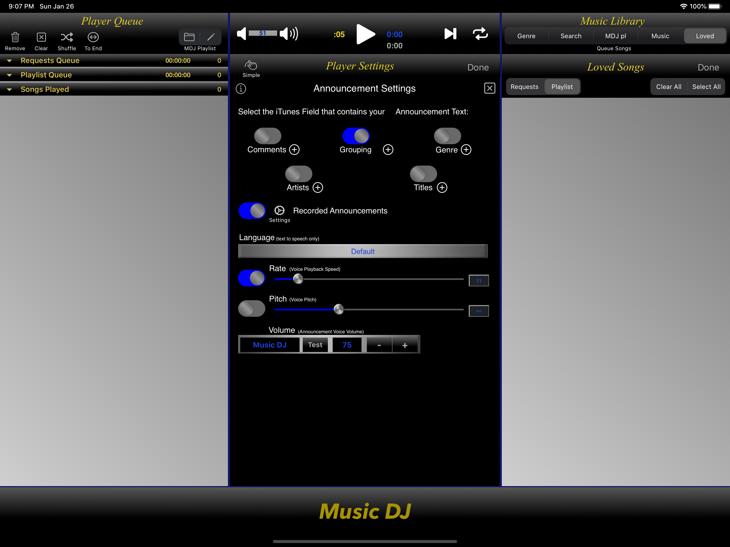This screenshot has height=547, width=730.
Task: Click the Pitch value field 100
Action: pyautogui.click(x=479, y=311)
